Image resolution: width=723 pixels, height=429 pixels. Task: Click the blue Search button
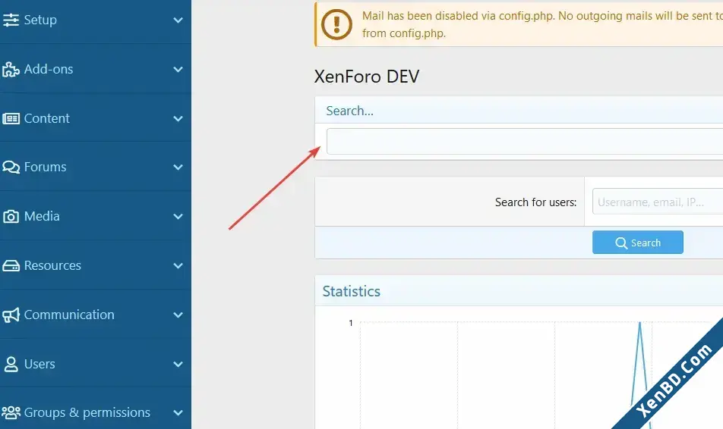pyautogui.click(x=638, y=242)
